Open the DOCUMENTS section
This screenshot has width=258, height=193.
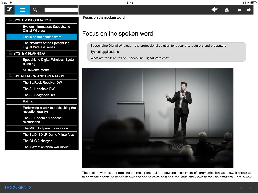(x=18, y=188)
